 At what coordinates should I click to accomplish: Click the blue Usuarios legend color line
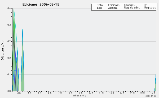121,5
